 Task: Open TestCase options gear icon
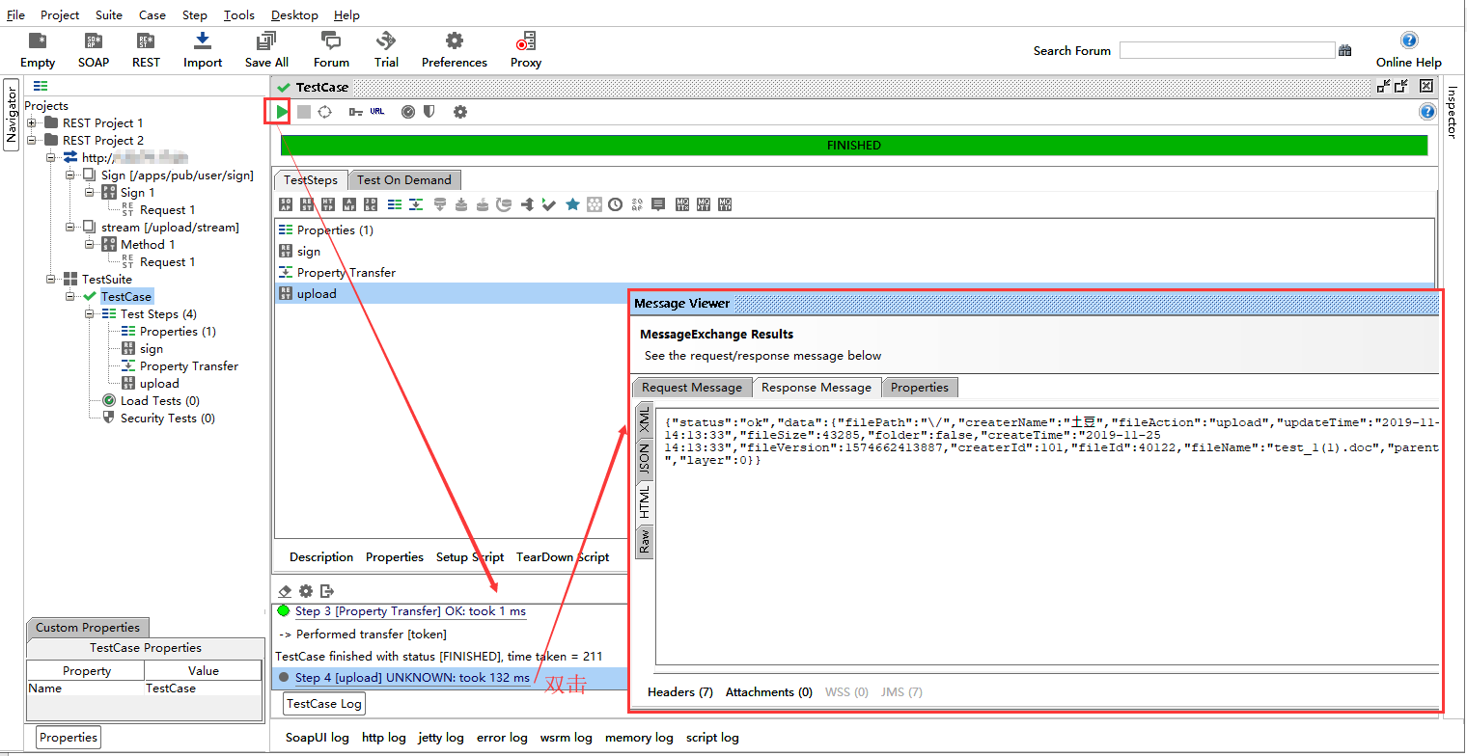click(460, 112)
